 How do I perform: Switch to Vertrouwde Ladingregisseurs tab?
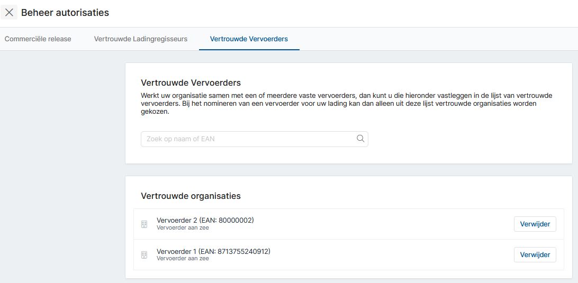click(141, 39)
